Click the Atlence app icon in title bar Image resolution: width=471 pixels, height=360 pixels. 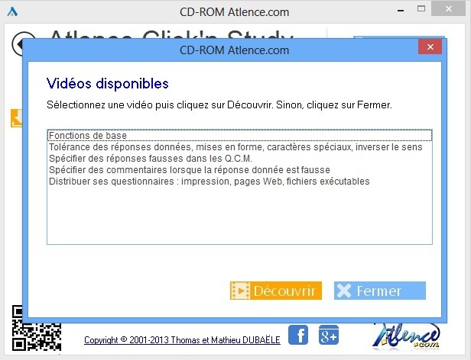point(12,11)
